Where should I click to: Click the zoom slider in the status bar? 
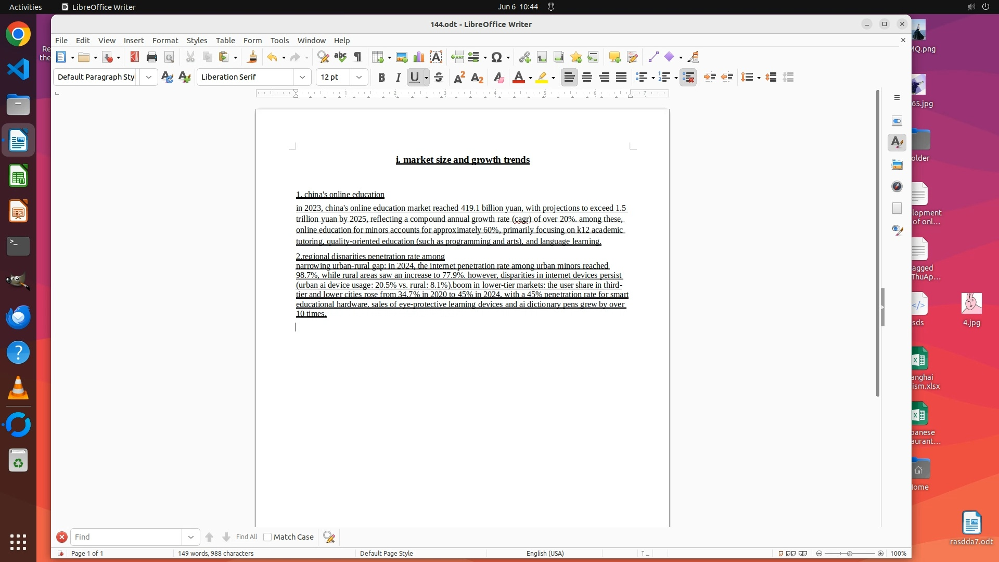click(x=850, y=553)
